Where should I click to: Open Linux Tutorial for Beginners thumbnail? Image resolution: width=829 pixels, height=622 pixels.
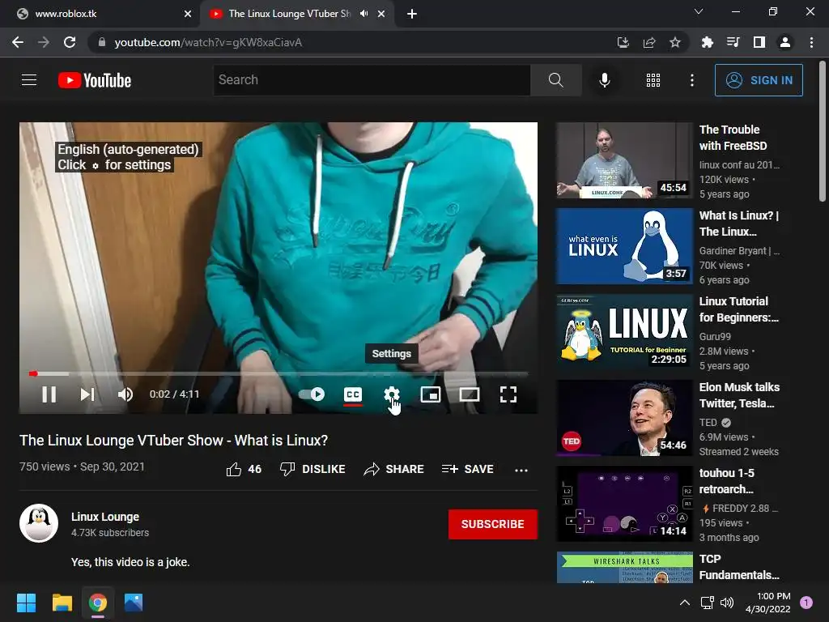click(624, 331)
